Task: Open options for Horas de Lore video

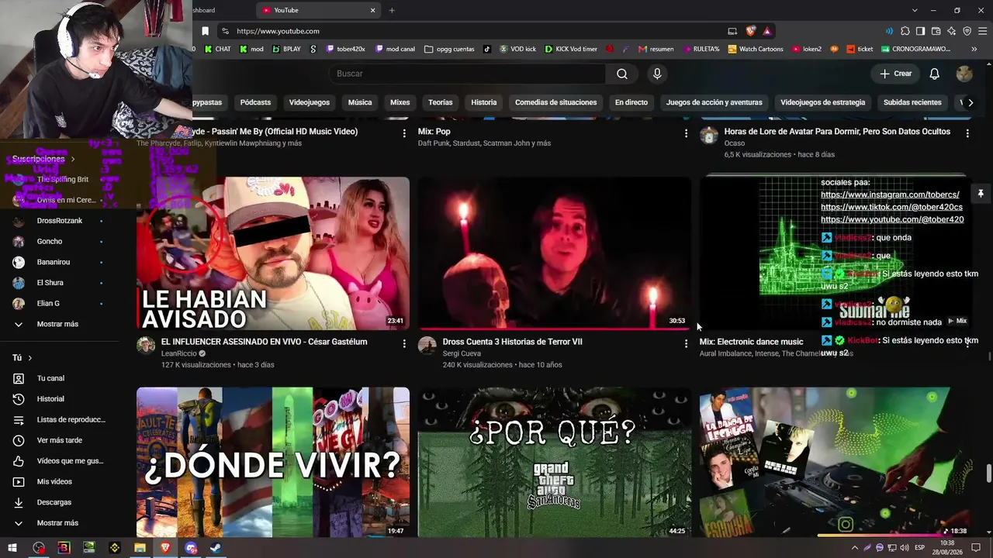Action: pos(967,133)
